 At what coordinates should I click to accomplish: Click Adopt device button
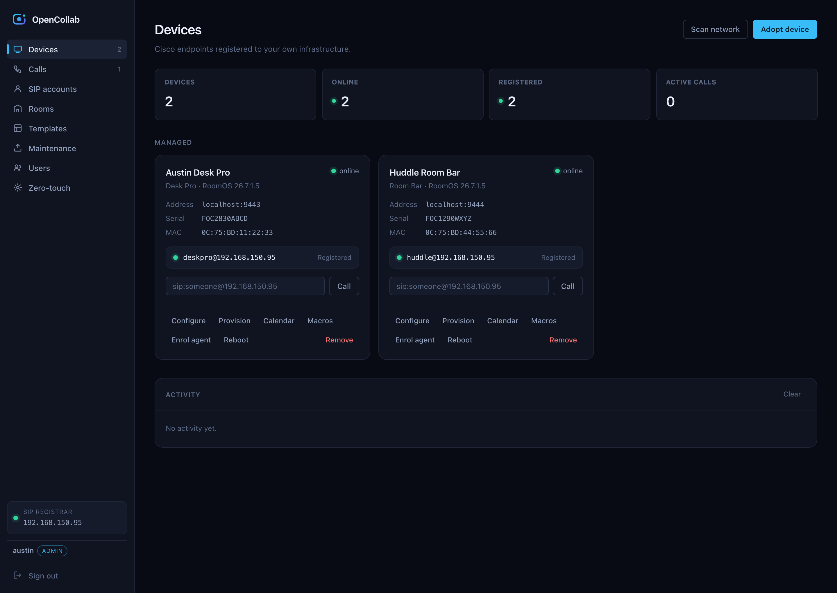click(784, 29)
